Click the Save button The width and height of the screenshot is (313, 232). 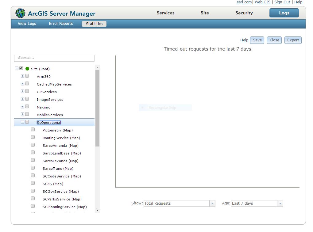pyautogui.click(x=257, y=40)
